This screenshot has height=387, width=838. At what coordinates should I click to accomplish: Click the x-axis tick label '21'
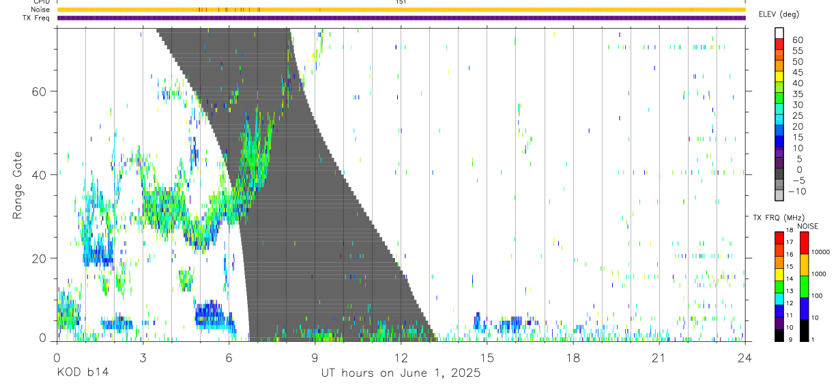point(659,357)
